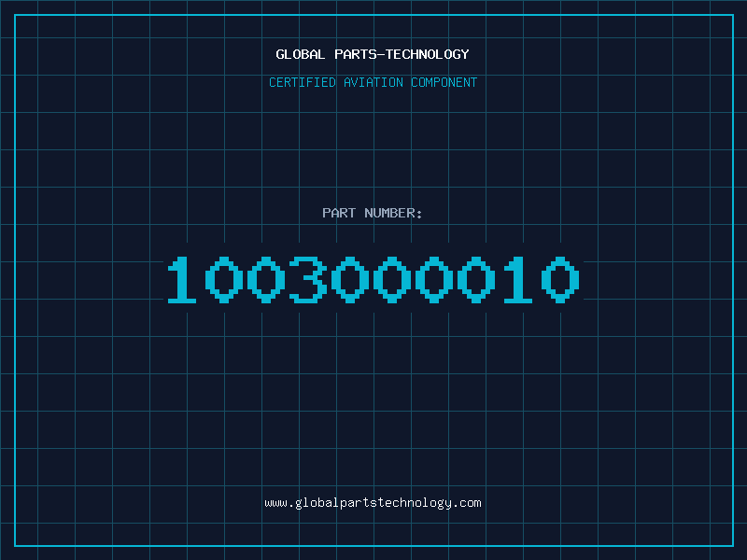This screenshot has height=560, width=747.
Task: Click the PART NUMBER: label
Action: click(373, 213)
